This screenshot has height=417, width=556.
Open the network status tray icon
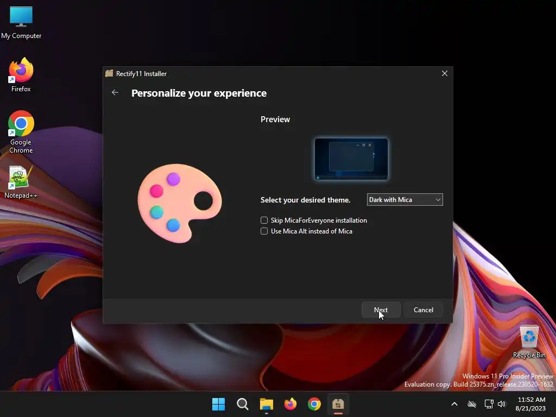(489, 404)
